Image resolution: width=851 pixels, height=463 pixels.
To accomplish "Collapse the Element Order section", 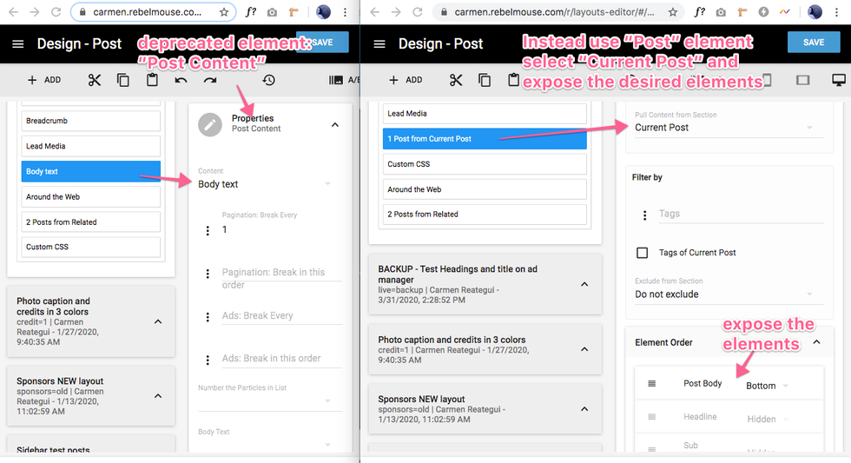I will point(816,342).
